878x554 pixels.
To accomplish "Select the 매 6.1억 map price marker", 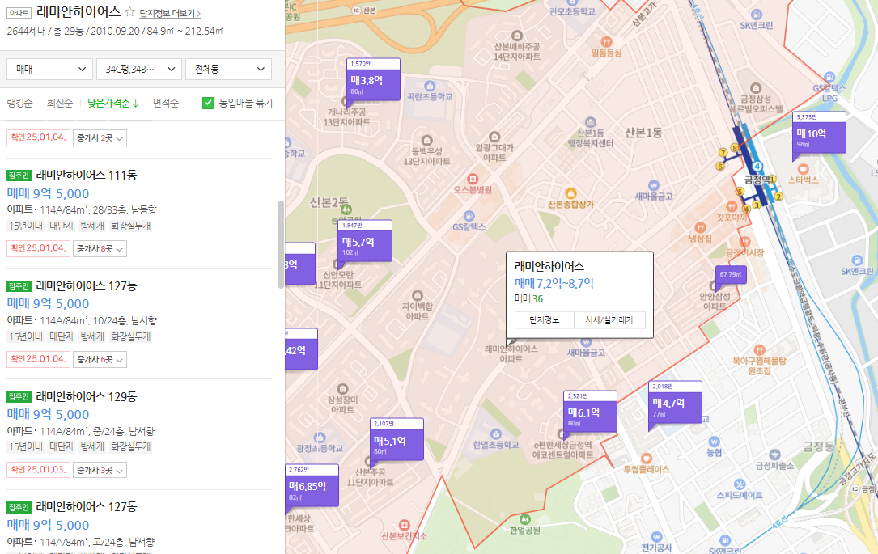I will [x=590, y=412].
